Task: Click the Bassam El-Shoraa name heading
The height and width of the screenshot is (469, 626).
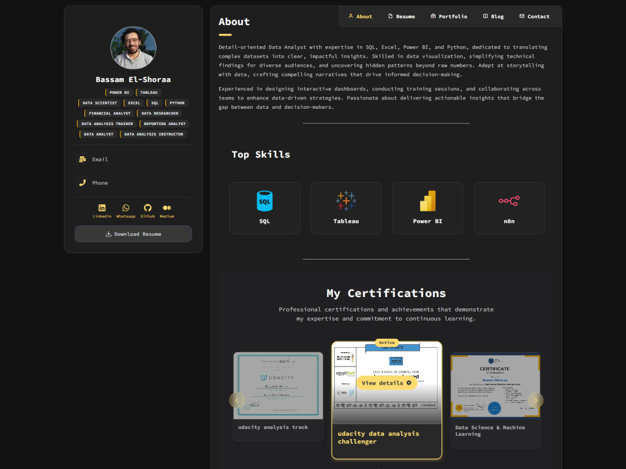Action: pos(133,79)
